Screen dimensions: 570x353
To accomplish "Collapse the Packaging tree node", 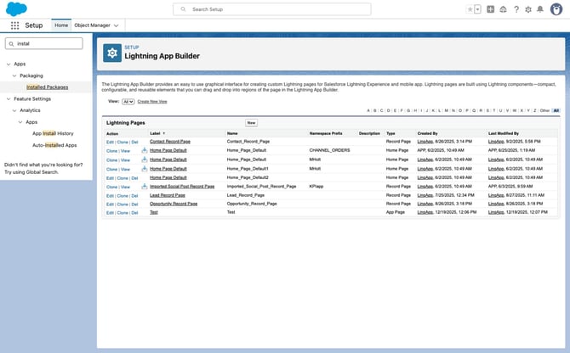I will point(14,76).
